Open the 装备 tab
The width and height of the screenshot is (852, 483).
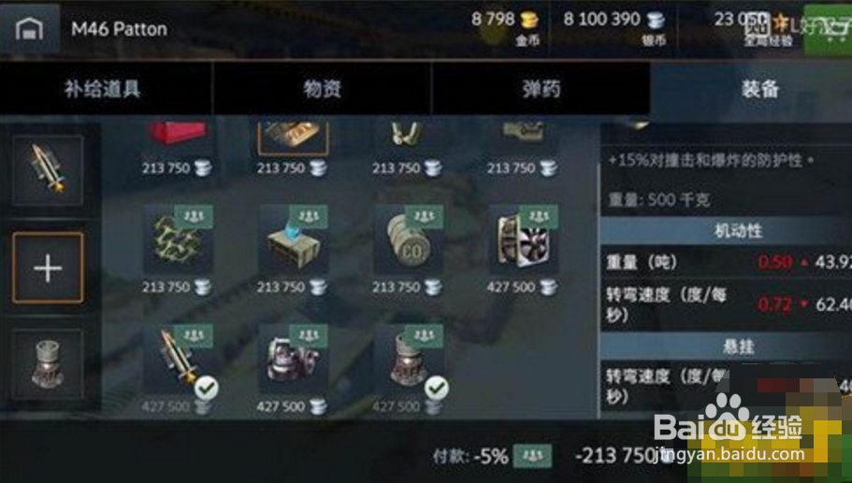(x=759, y=89)
